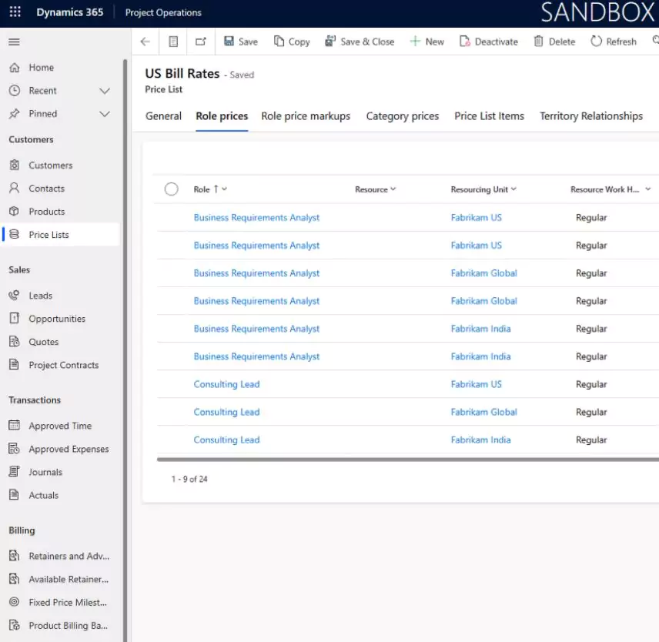Open record in new window icon
This screenshot has height=642, width=659.
tap(201, 42)
